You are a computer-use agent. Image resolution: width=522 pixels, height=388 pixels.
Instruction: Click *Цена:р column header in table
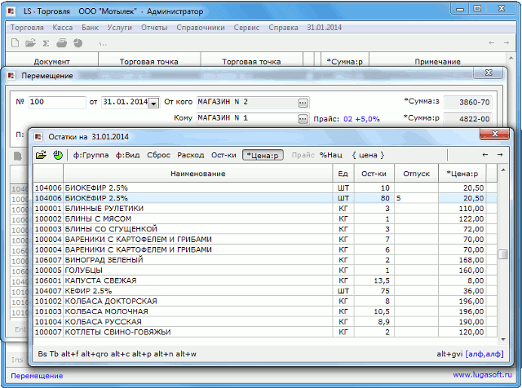[x=462, y=174]
